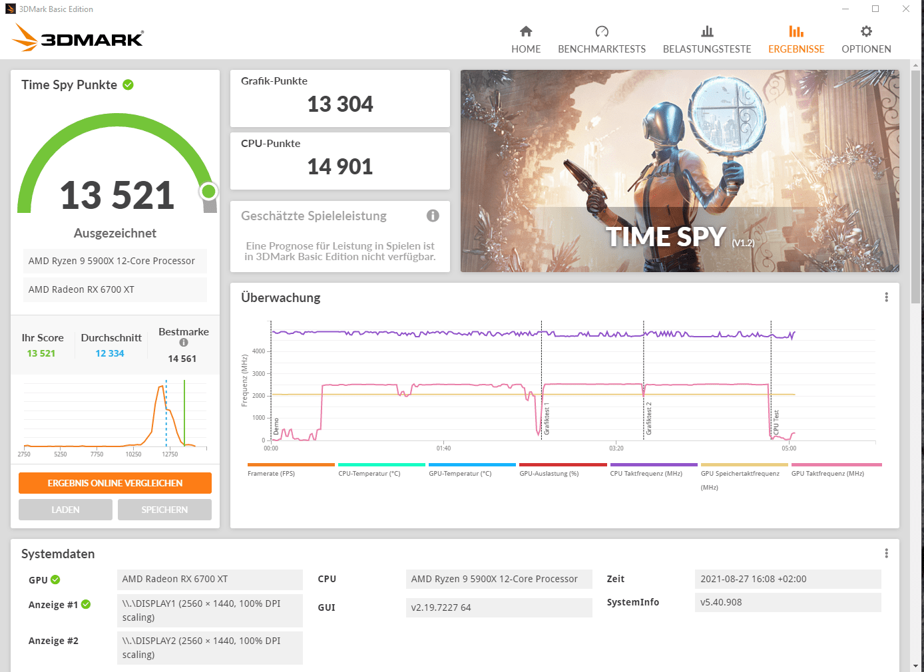Toggle CPU-Temperatur legend entry
Image resolution: width=924 pixels, height=672 pixels.
(381, 470)
